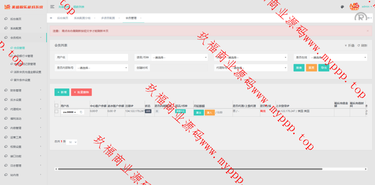Check the select-all checkbox in table header
Viewport: 375px width, 185px height.
click(x=56, y=106)
